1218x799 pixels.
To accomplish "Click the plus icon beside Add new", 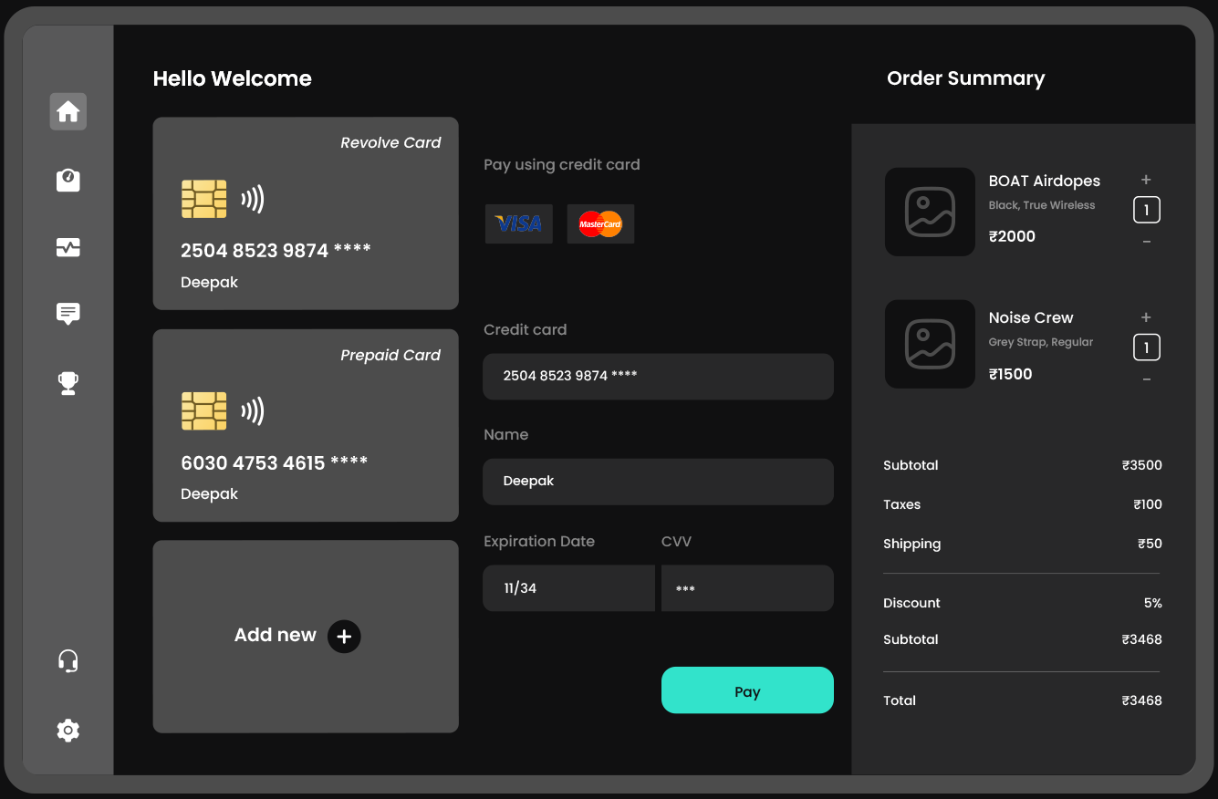I will pyautogui.click(x=344, y=637).
